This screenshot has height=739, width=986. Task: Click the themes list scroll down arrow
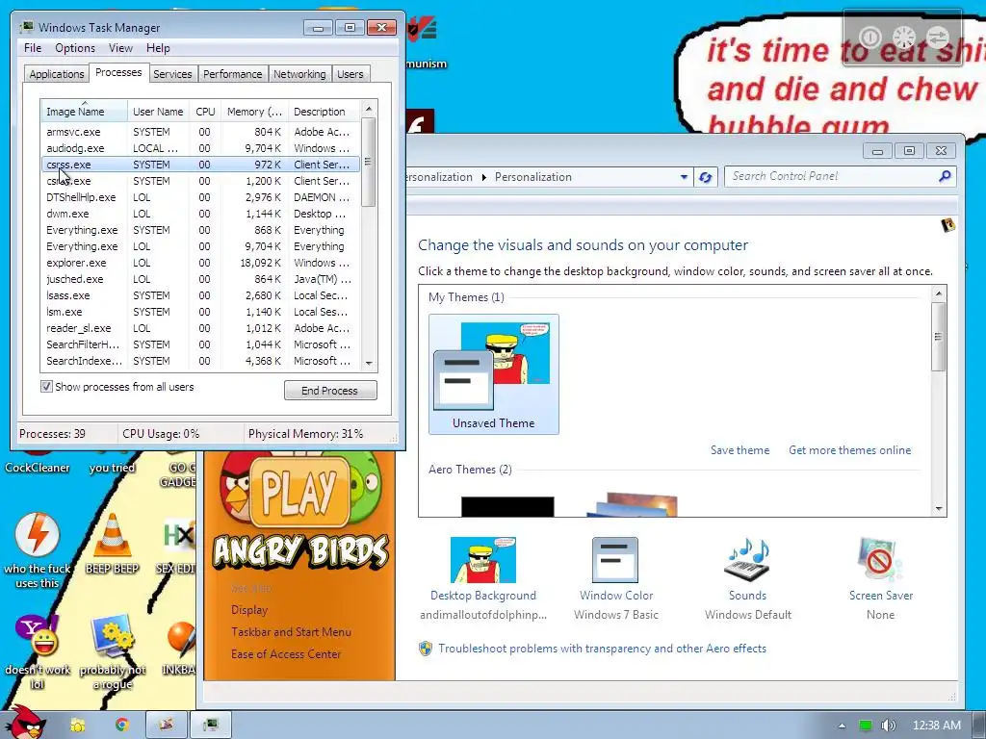(x=938, y=508)
